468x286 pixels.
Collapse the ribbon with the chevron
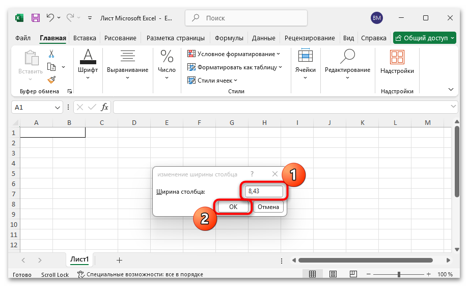[x=451, y=89]
